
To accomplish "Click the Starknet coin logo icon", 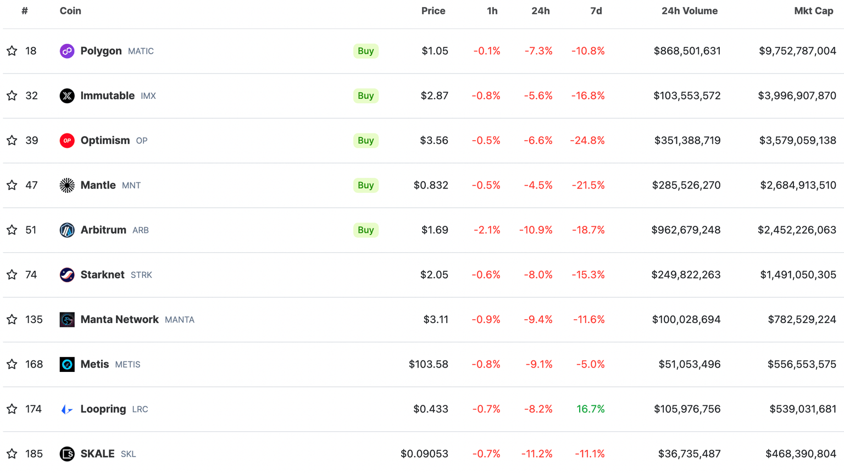I will [67, 275].
